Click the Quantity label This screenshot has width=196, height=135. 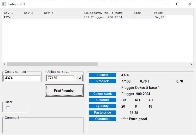[x=103, y=106]
